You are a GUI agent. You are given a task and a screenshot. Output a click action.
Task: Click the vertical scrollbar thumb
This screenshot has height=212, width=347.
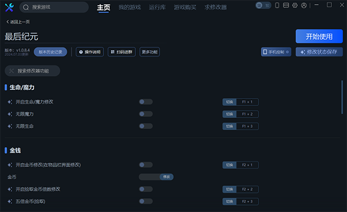[342, 97]
